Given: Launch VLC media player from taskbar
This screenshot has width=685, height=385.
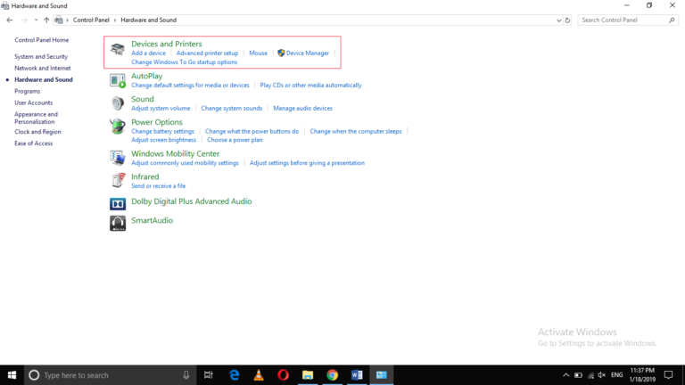Looking at the screenshot, I should click(x=259, y=375).
